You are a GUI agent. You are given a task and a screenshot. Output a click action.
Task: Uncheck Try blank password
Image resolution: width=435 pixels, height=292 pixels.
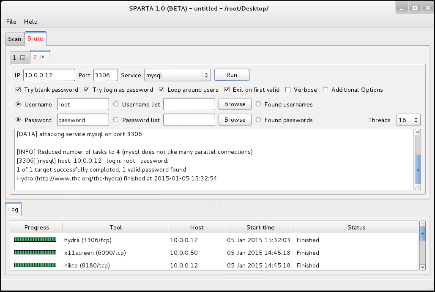(18, 90)
